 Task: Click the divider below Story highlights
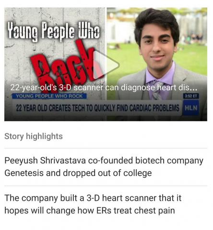(x=106, y=148)
